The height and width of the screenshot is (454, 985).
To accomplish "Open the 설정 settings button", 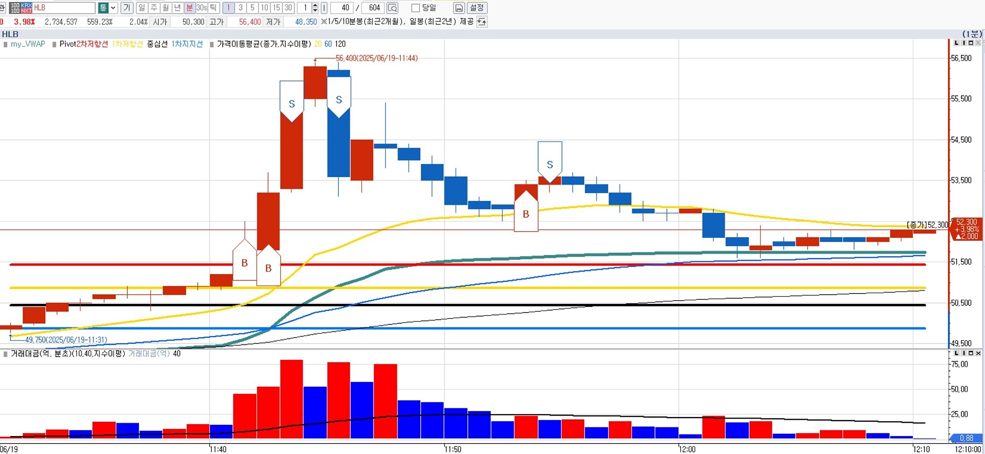I will (477, 8).
